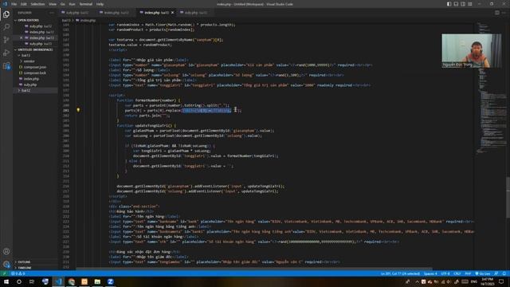This screenshot has width=510, height=287.
Task: Click the webcam video thumbnail
Action: (471, 51)
